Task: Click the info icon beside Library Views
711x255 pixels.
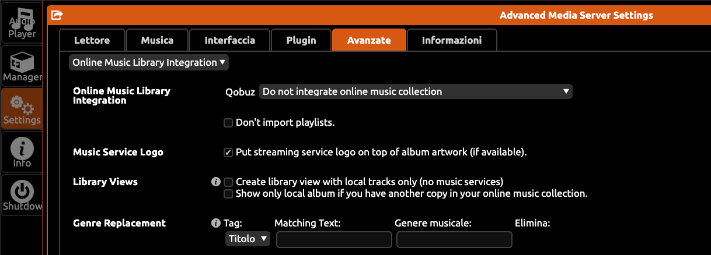Action: [216, 182]
